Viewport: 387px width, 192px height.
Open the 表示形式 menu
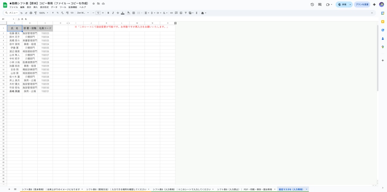pos(44,7)
